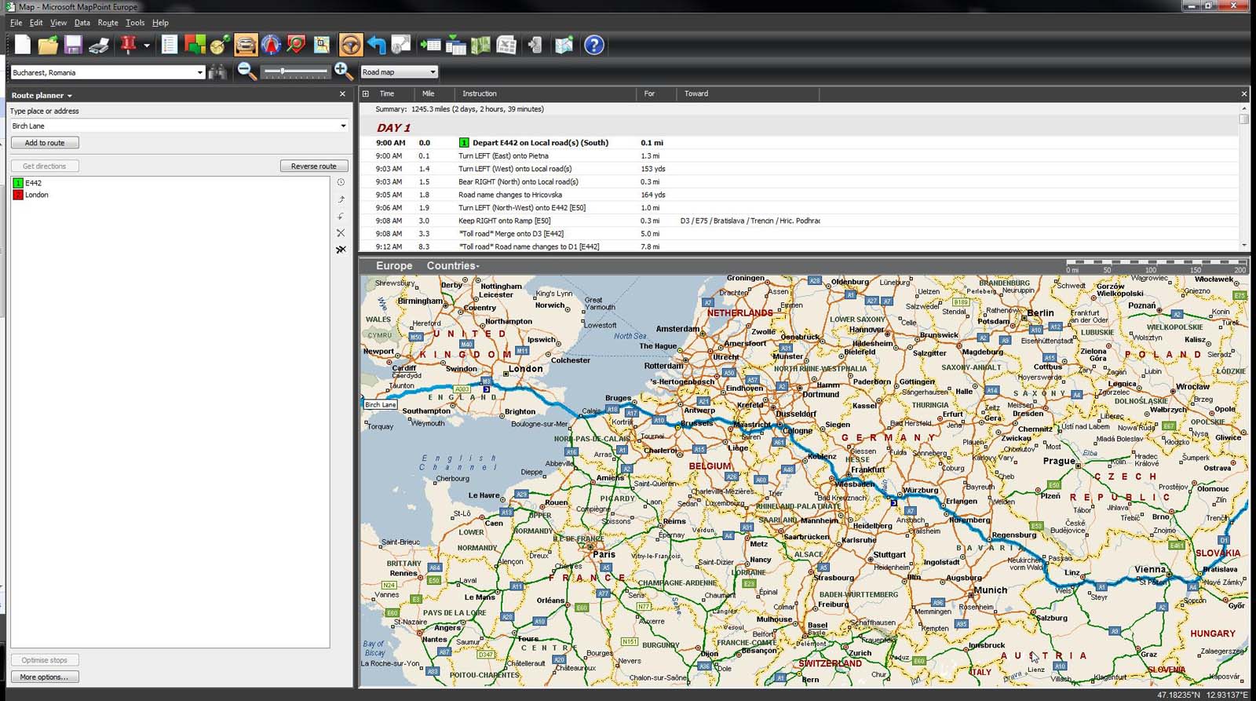Screen dimensions: 1256x701
Task: Click the link data table icon
Action: click(455, 45)
